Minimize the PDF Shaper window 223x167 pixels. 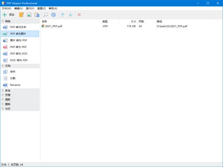coord(198,3)
